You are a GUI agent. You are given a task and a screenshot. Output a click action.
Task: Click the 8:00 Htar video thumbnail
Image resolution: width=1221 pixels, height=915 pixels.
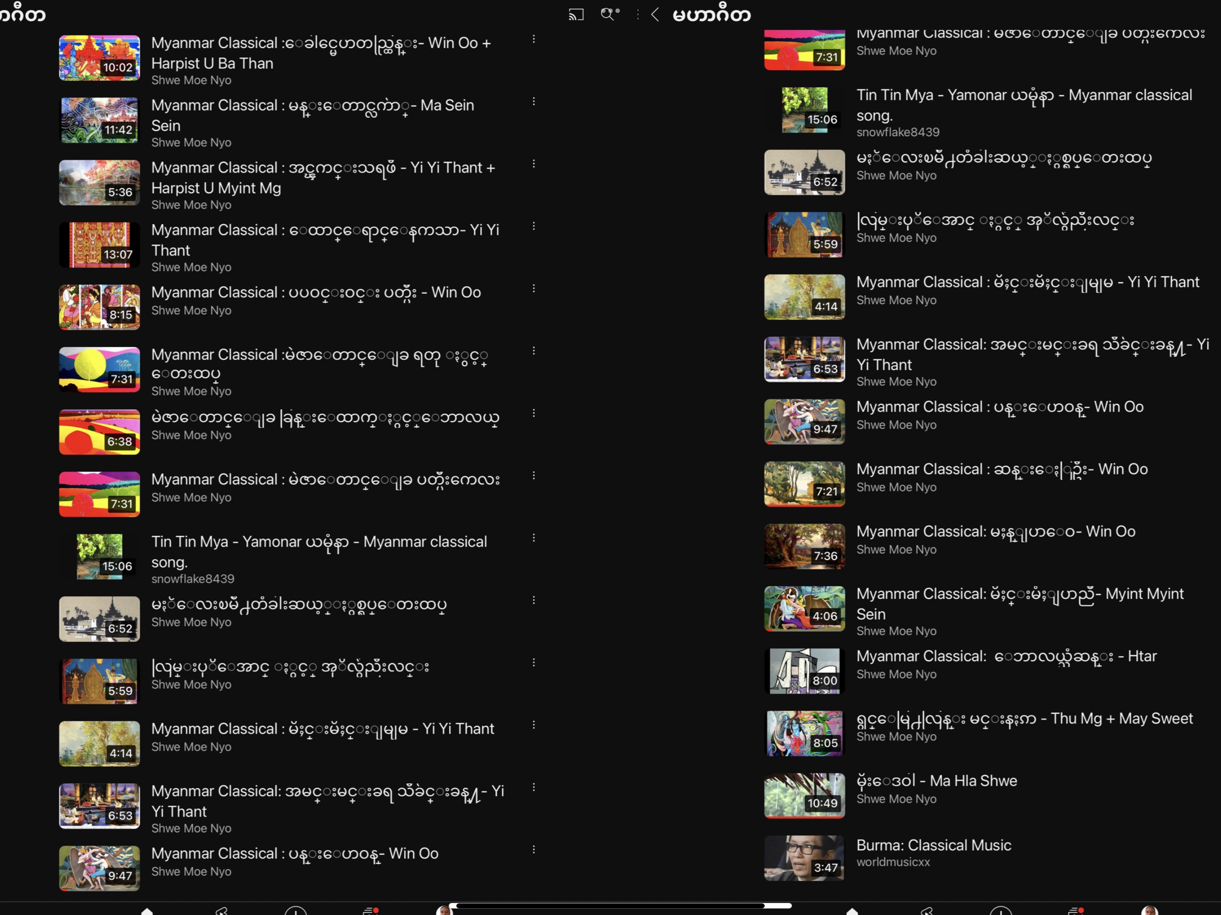pos(804,671)
